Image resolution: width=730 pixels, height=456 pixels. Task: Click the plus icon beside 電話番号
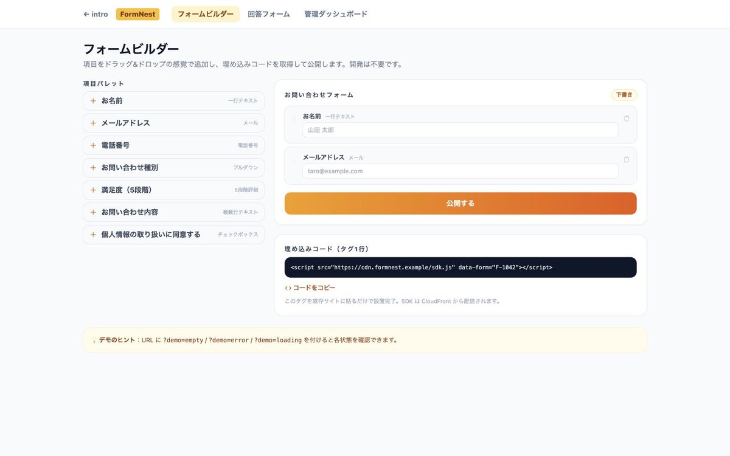(x=93, y=145)
